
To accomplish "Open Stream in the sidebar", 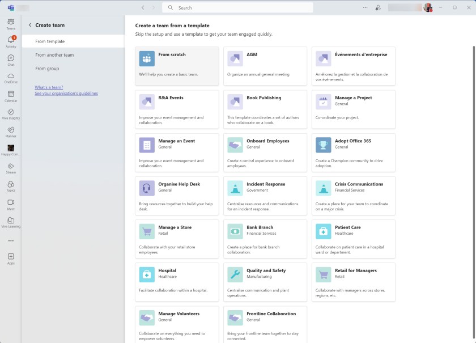I will [11, 168].
